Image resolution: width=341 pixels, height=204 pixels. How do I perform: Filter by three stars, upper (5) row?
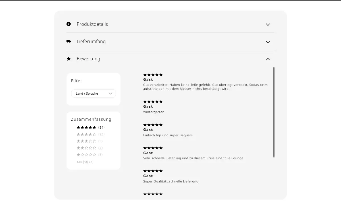click(90, 141)
